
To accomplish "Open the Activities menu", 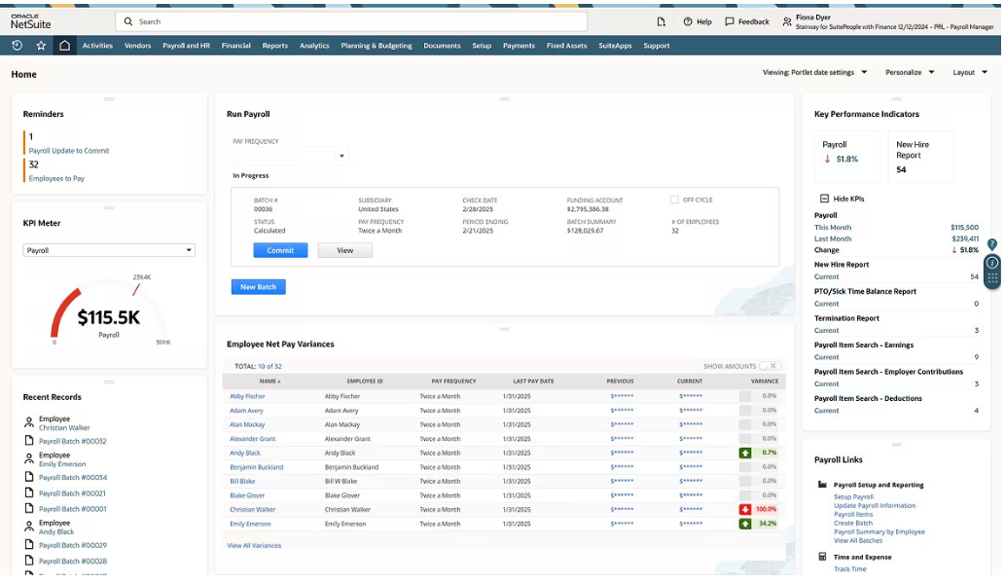I will (x=97, y=46).
